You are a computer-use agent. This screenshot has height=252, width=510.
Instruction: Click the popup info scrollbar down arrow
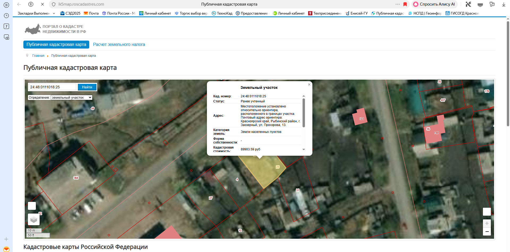pos(304,150)
